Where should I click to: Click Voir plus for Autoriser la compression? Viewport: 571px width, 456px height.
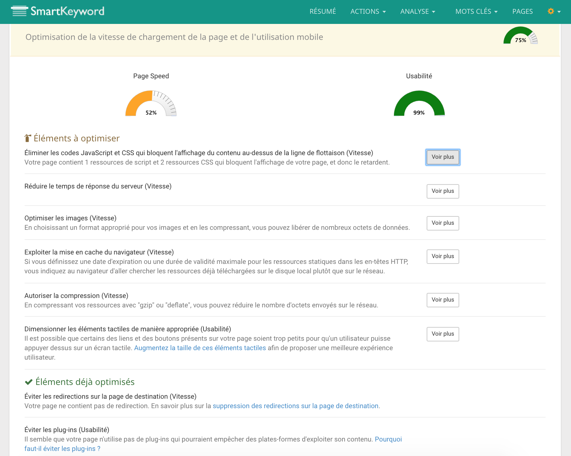coord(443,300)
